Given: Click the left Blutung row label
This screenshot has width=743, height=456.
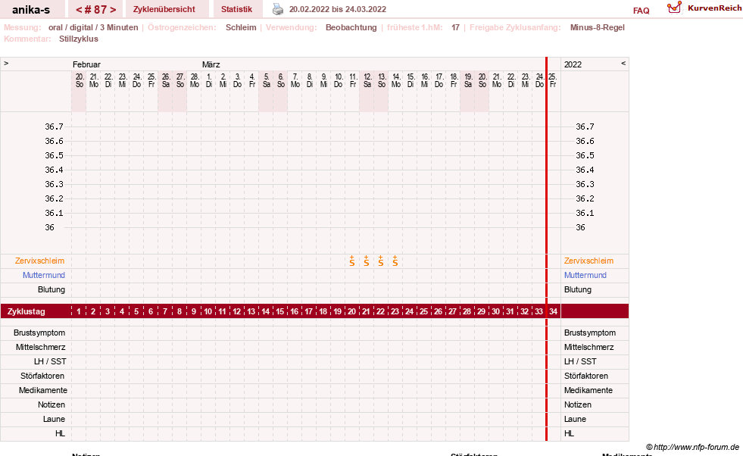Looking at the screenshot, I should coord(52,289).
